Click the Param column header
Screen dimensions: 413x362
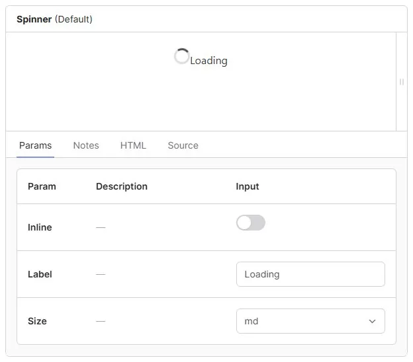[42, 186]
